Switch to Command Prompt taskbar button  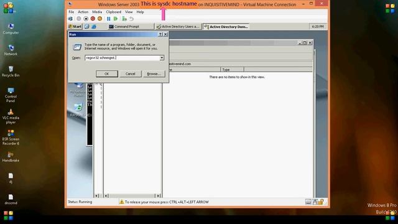click(131, 26)
